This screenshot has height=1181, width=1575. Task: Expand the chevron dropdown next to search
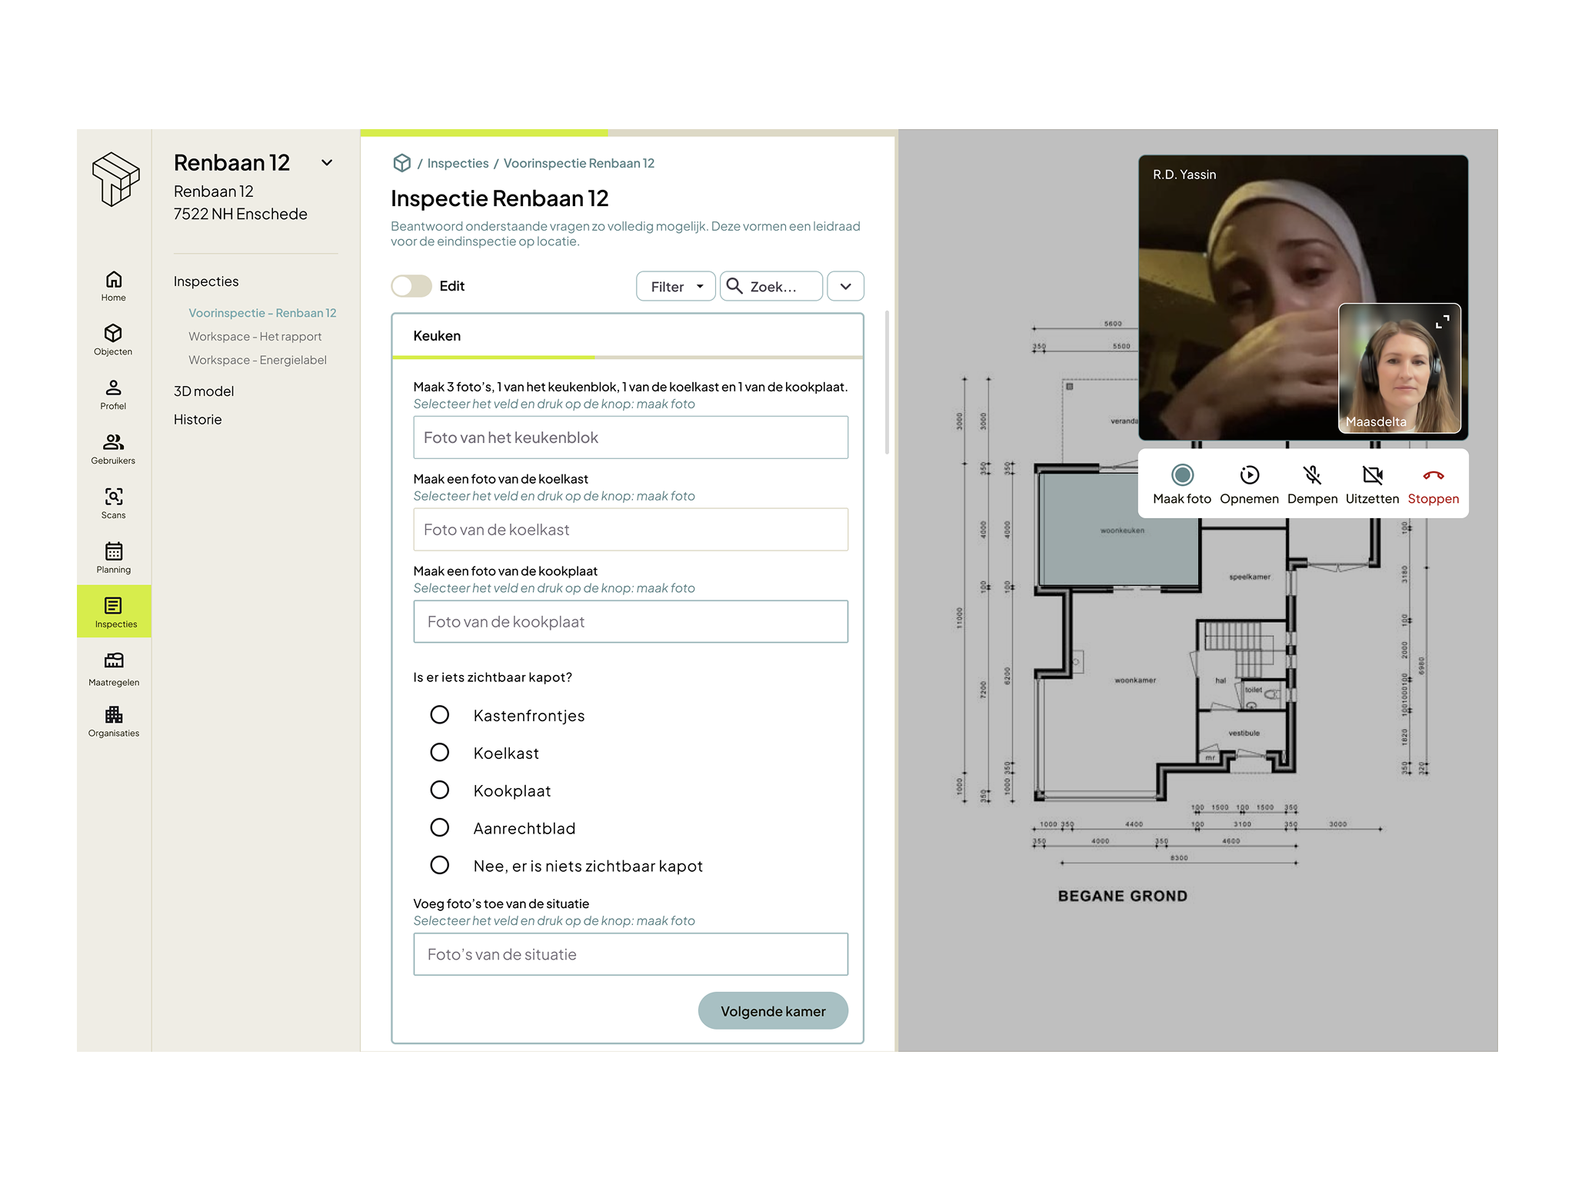click(x=845, y=286)
